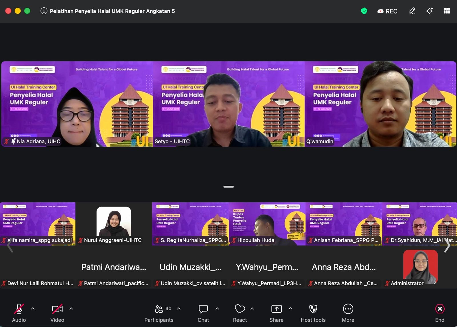
Task: Expand the React options arrow
Action: (x=252, y=309)
